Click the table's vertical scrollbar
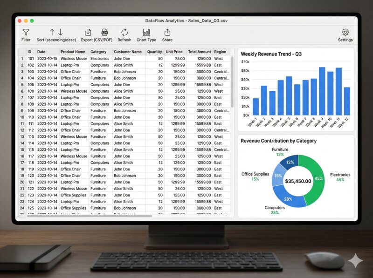Image resolution: width=373 pixels, height=278 pixels. pos(232,81)
